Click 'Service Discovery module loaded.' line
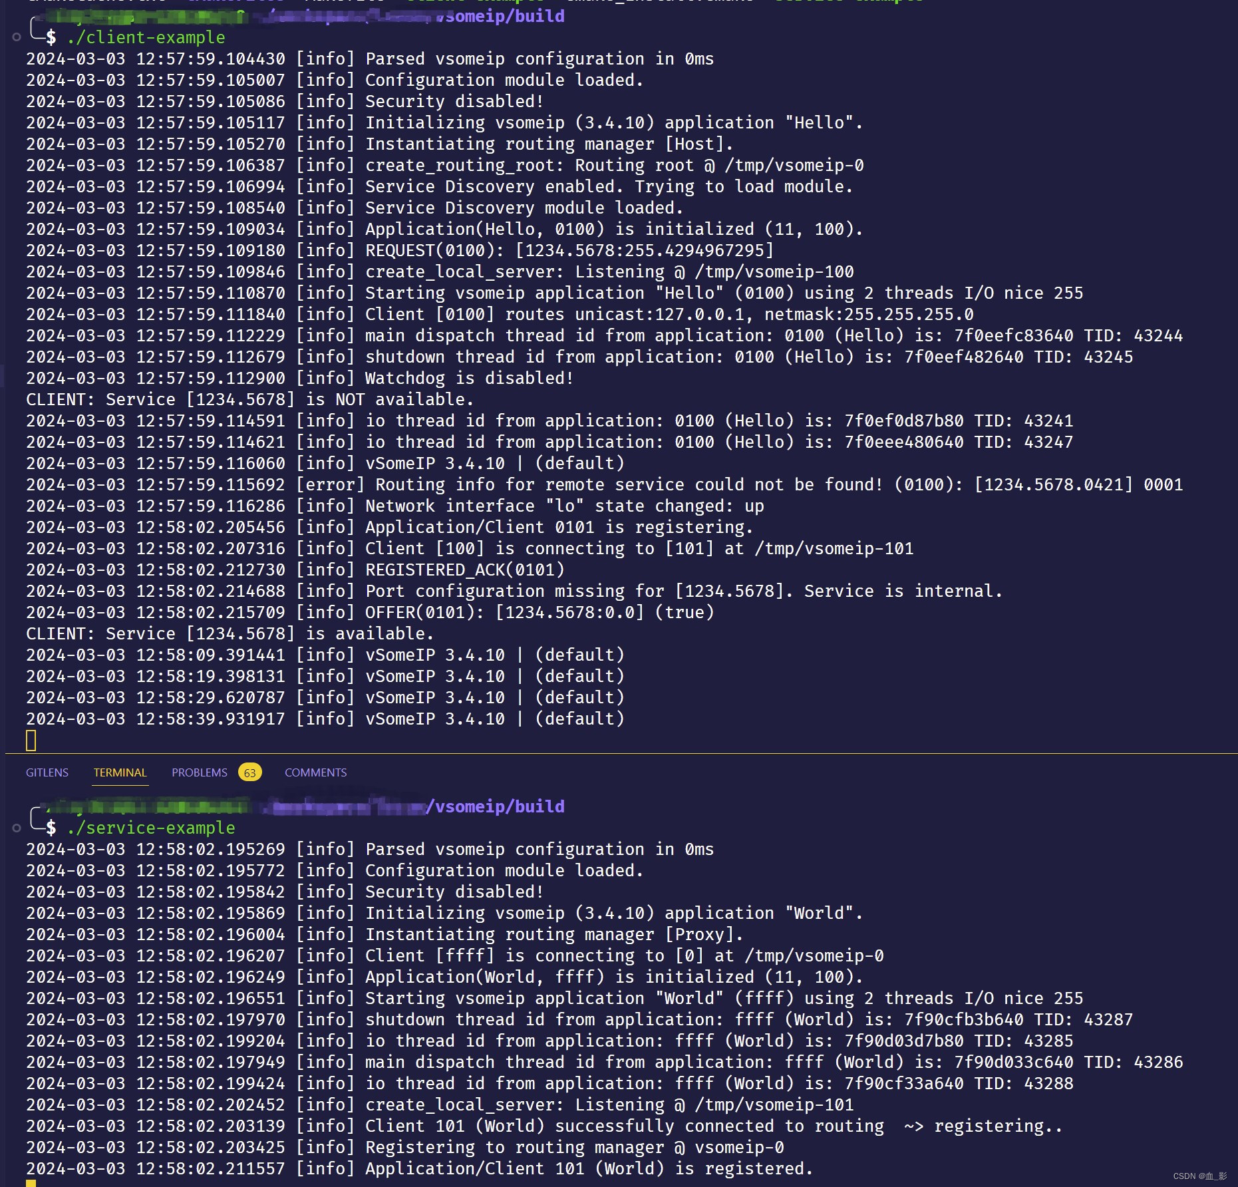This screenshot has width=1238, height=1187. pos(355,208)
